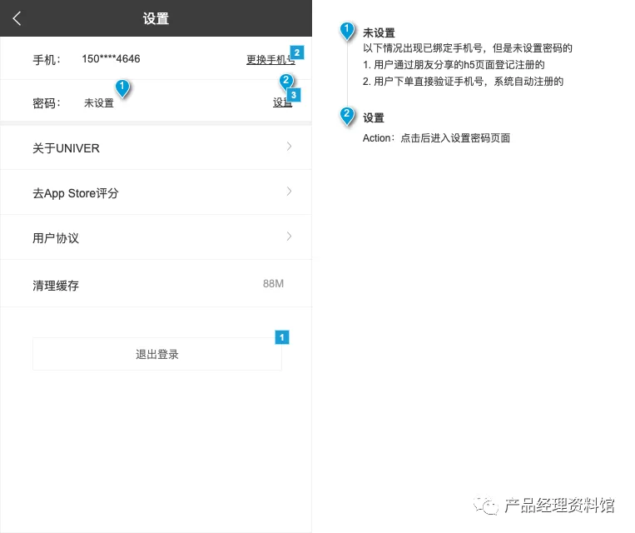Expand the chevron beside 去App Store评分

pos(289,192)
